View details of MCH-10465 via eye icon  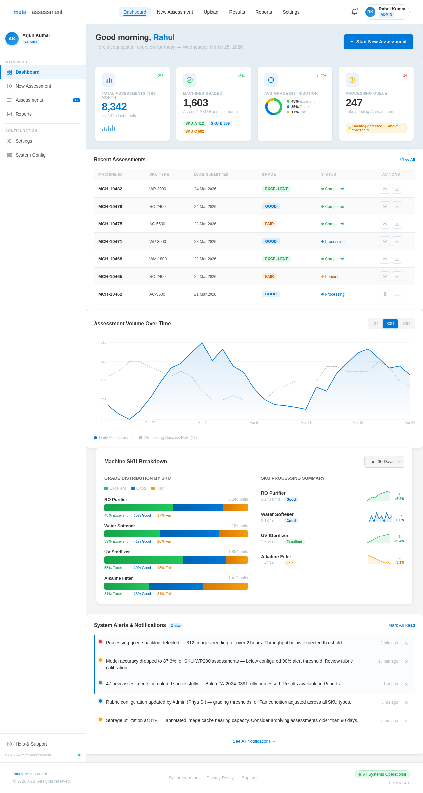[385, 276]
